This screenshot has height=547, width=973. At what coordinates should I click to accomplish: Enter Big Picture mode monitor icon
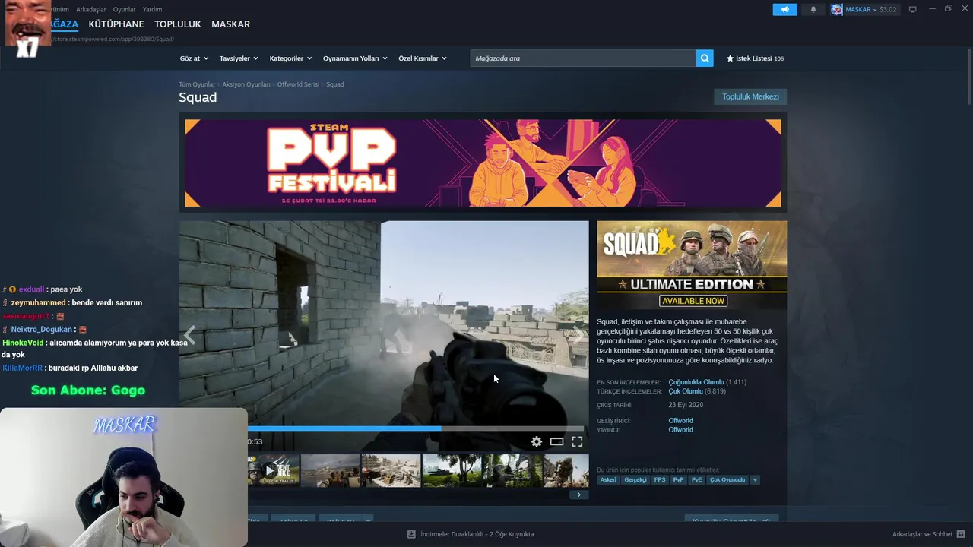pos(913,9)
